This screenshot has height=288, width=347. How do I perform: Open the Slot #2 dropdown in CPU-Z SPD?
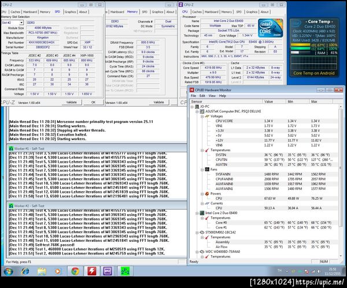pyautogui.click(x=21, y=23)
